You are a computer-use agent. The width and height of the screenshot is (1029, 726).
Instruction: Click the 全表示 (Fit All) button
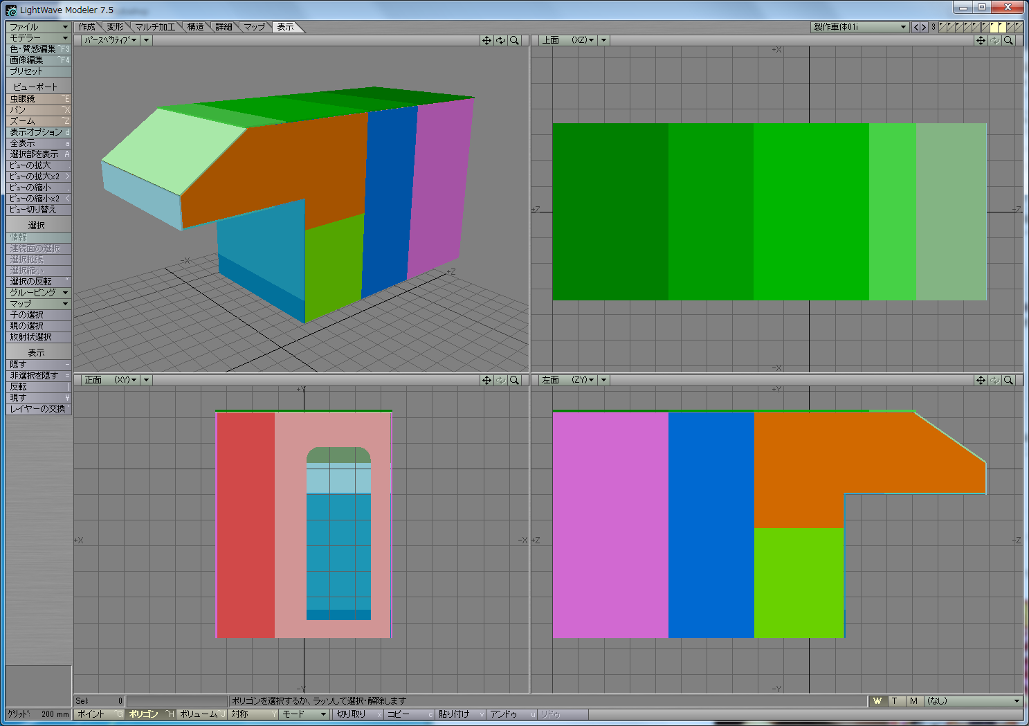pos(38,143)
